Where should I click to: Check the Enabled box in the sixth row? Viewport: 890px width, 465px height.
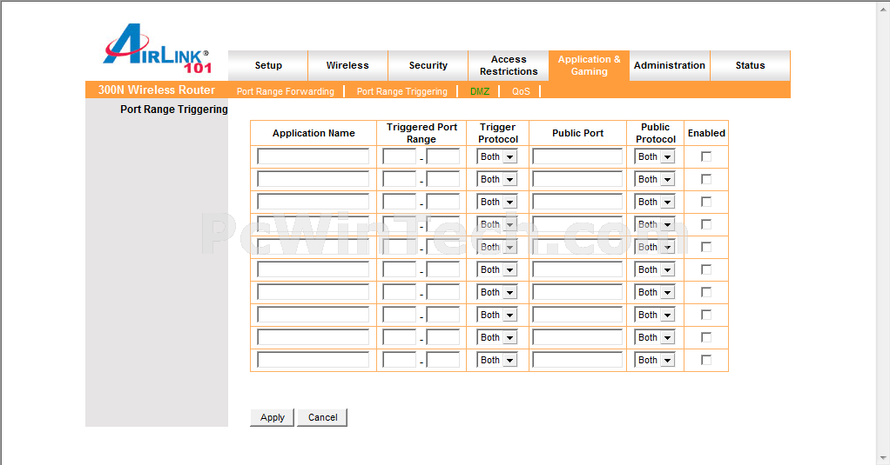[x=706, y=269]
